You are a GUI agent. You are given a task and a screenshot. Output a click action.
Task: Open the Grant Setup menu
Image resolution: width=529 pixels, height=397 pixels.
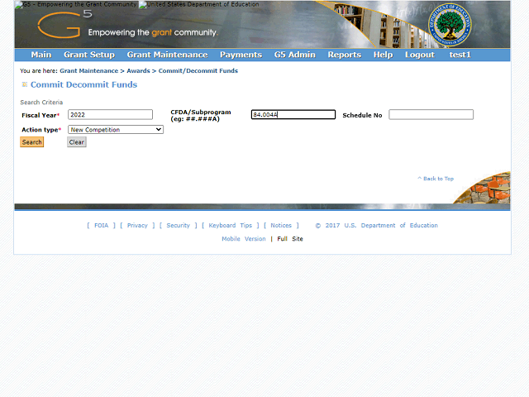tap(89, 55)
